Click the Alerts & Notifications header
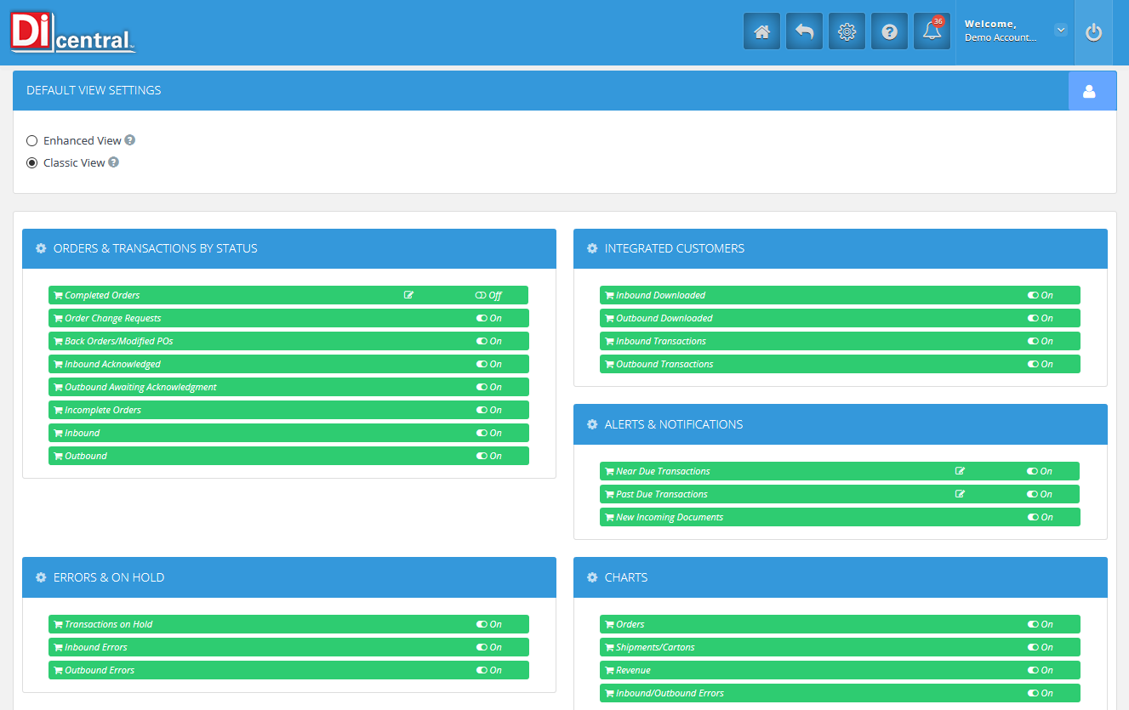The image size is (1129, 710). 841,424
